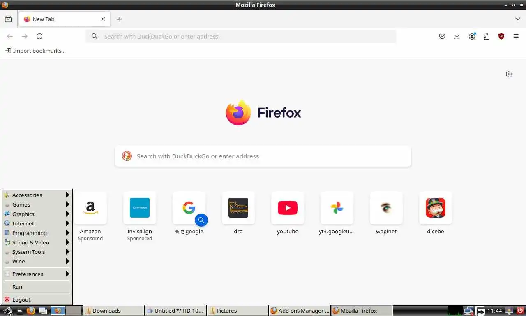Choose Run from start menu
This screenshot has width=526, height=316.
coord(37,287)
